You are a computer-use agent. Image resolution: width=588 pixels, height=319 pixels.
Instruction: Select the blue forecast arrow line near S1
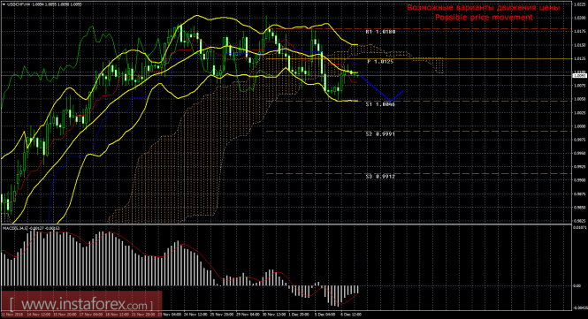coord(379,89)
